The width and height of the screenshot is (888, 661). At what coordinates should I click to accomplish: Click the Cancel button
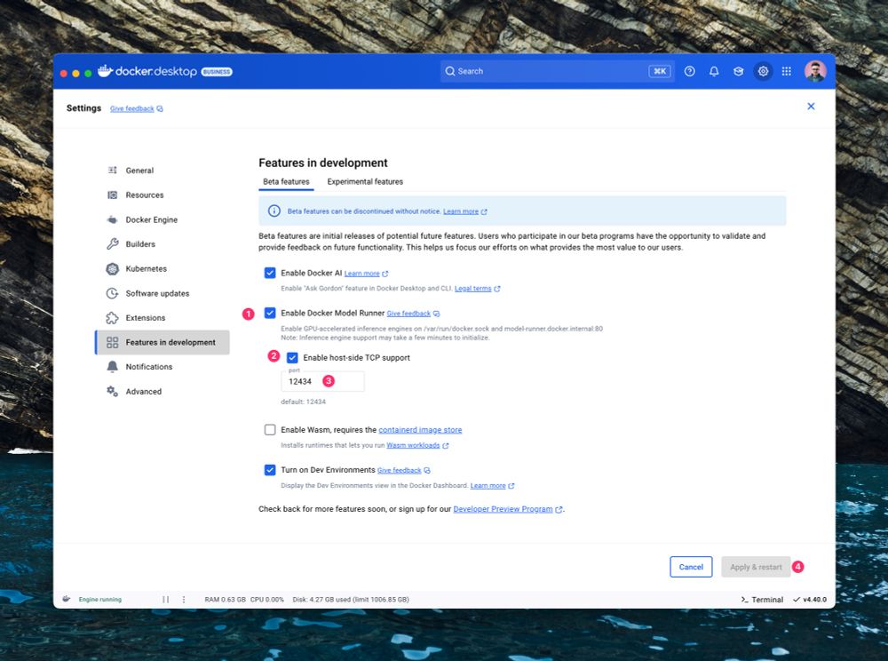[x=691, y=567]
